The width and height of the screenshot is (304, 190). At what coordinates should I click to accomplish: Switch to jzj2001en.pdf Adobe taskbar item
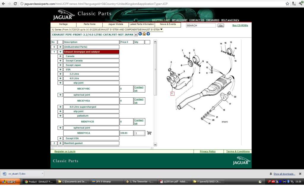tap(174, 182)
